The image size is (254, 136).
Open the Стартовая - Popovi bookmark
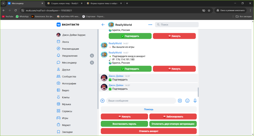coord(93,16)
